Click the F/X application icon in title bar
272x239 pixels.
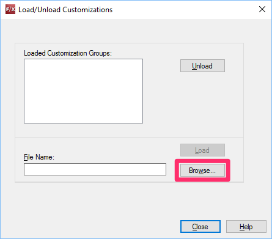tap(10, 9)
